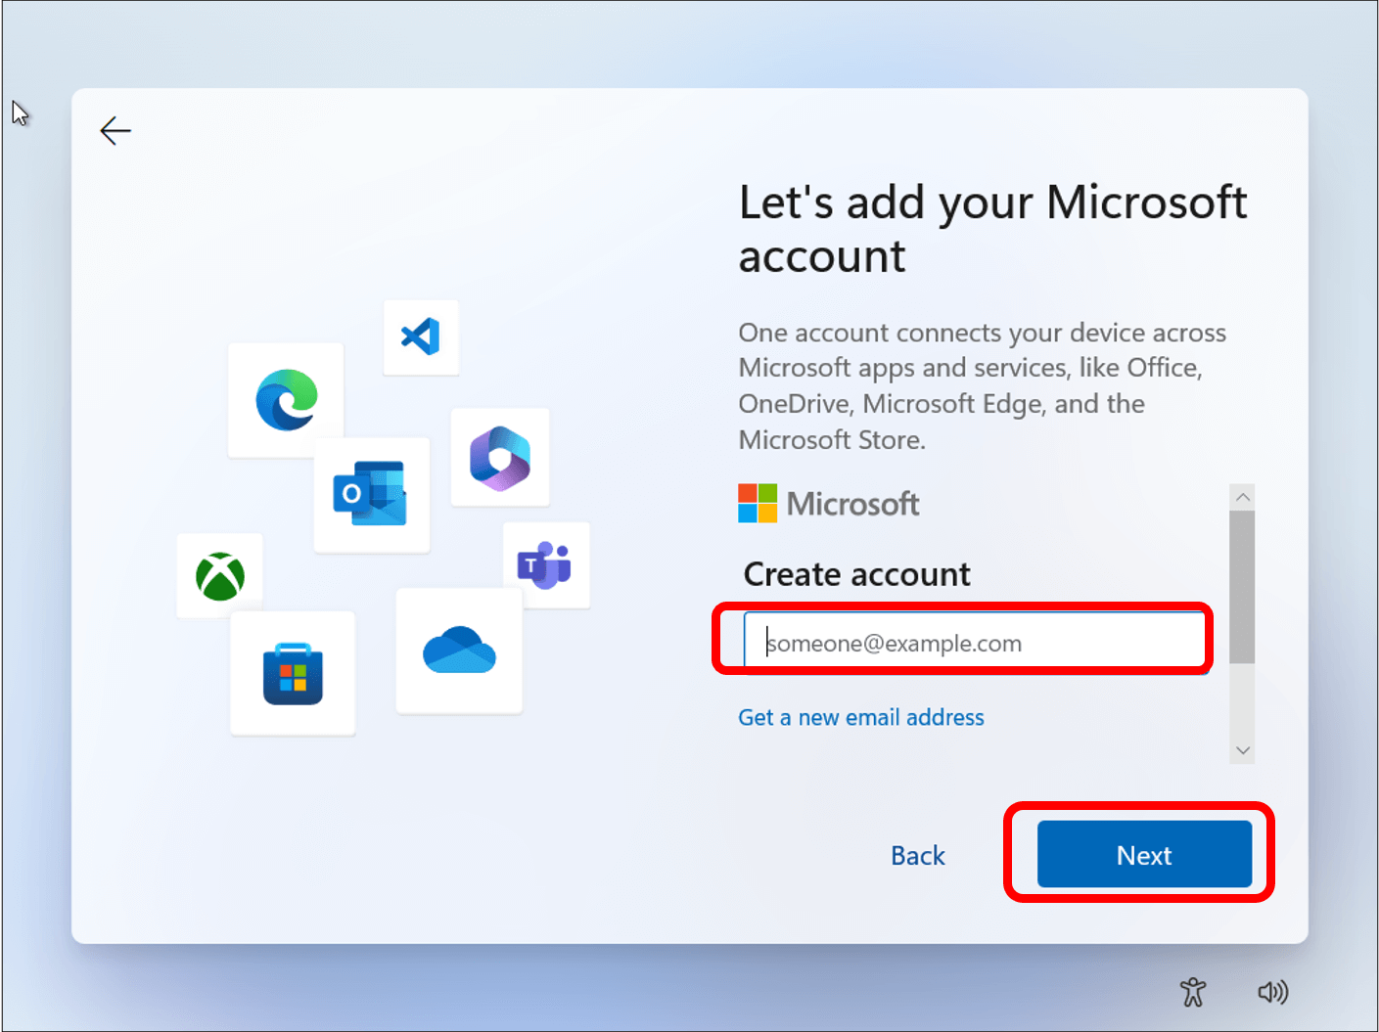
Task: Continue with the blue Next button
Action: point(1144,854)
